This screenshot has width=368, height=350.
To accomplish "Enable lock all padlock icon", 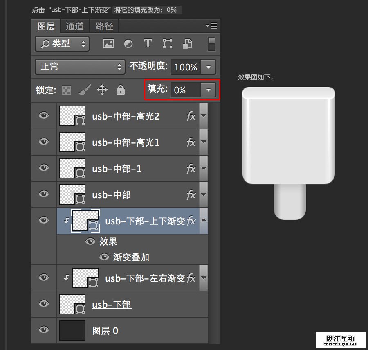I will pyautogui.click(x=120, y=90).
